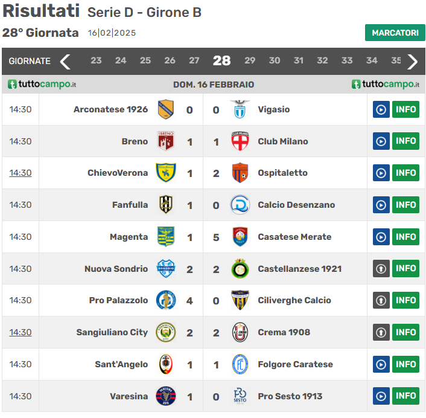Select giornata 29 tab

(x=250, y=60)
